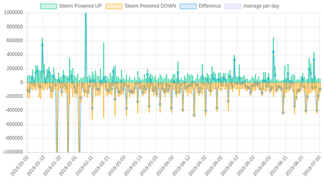Screen dimensions: 324x183
Task: Toggle the Steem Powered UP legend swatch
Action: coord(49,6)
